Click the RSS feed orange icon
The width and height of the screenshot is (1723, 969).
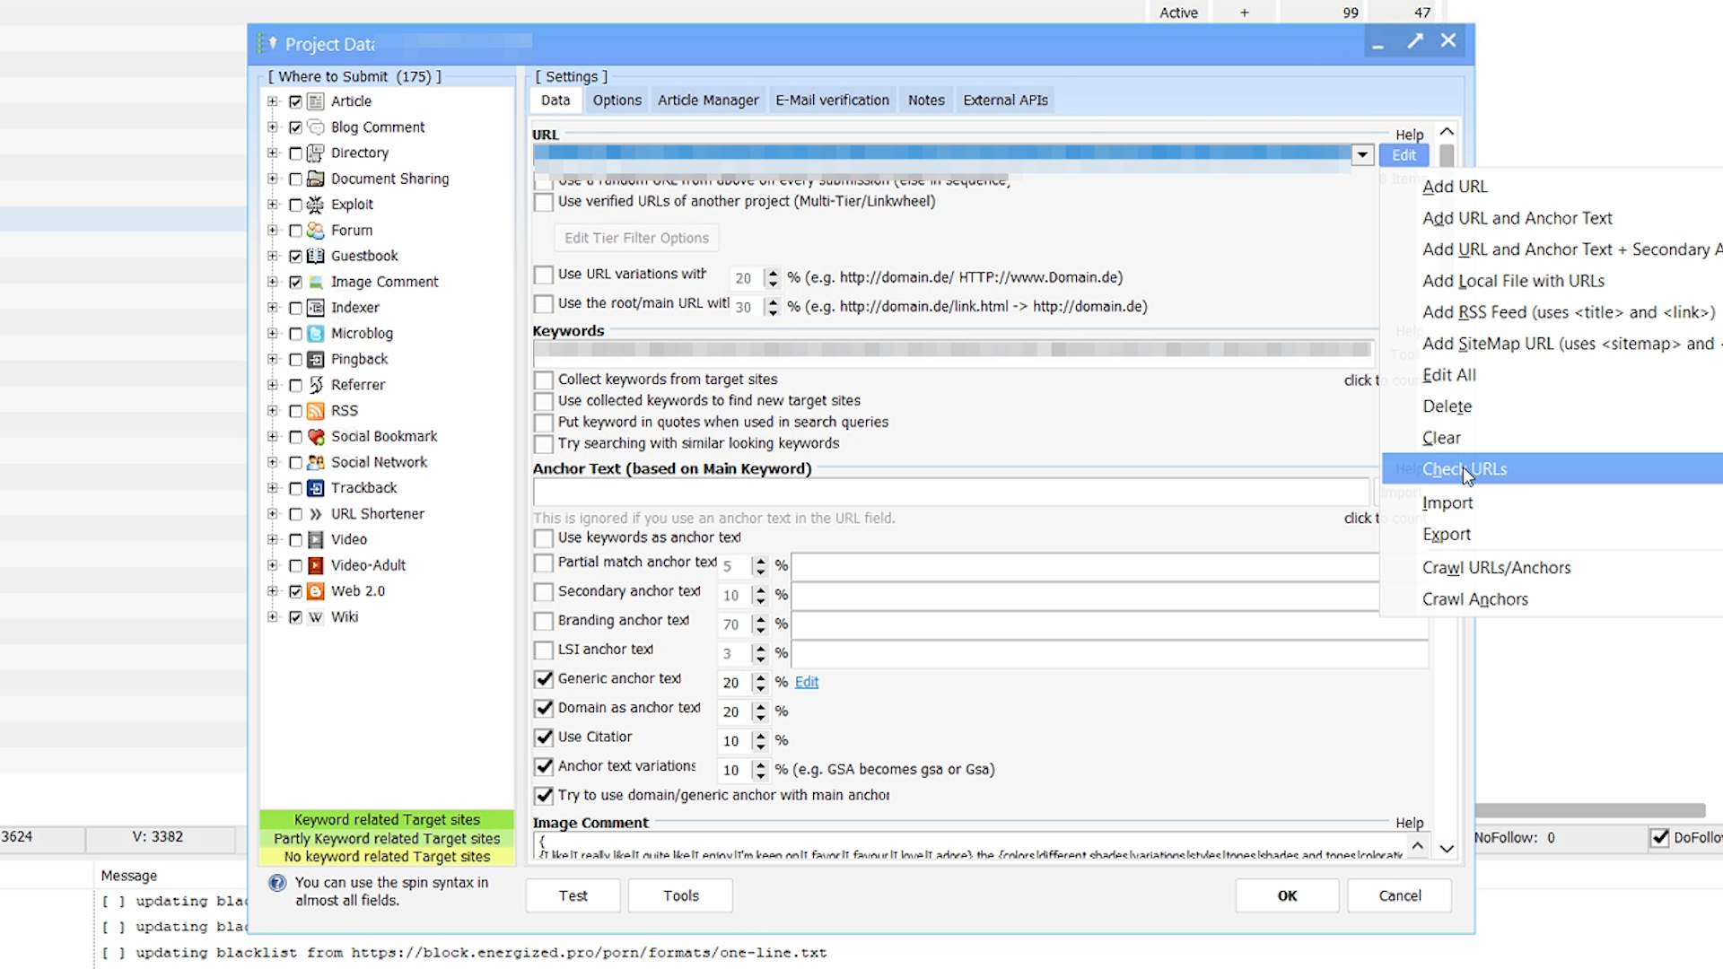(316, 411)
